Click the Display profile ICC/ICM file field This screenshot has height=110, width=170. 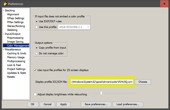(102, 82)
